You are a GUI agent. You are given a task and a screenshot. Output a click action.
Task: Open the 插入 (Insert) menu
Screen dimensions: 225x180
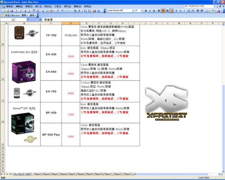pos(38,6)
